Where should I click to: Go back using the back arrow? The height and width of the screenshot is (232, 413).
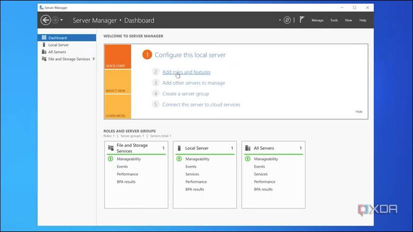point(46,20)
